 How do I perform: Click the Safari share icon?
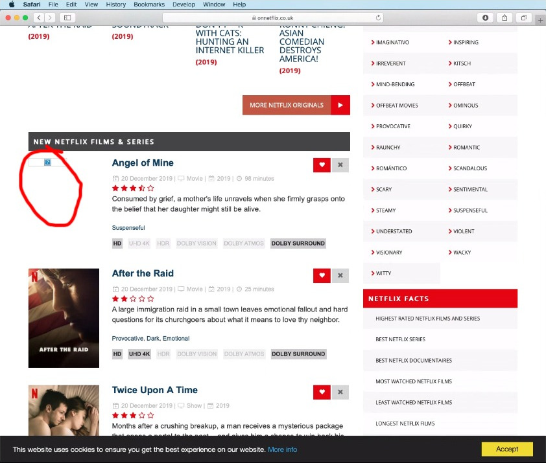tap(504, 17)
